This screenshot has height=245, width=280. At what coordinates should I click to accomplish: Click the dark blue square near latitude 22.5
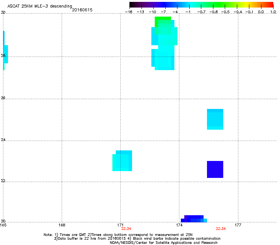pyautogui.click(x=215, y=169)
